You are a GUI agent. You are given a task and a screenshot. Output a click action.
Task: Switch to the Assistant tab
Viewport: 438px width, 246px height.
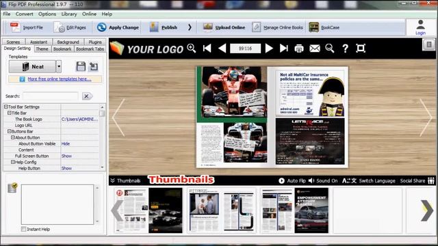click(x=38, y=42)
